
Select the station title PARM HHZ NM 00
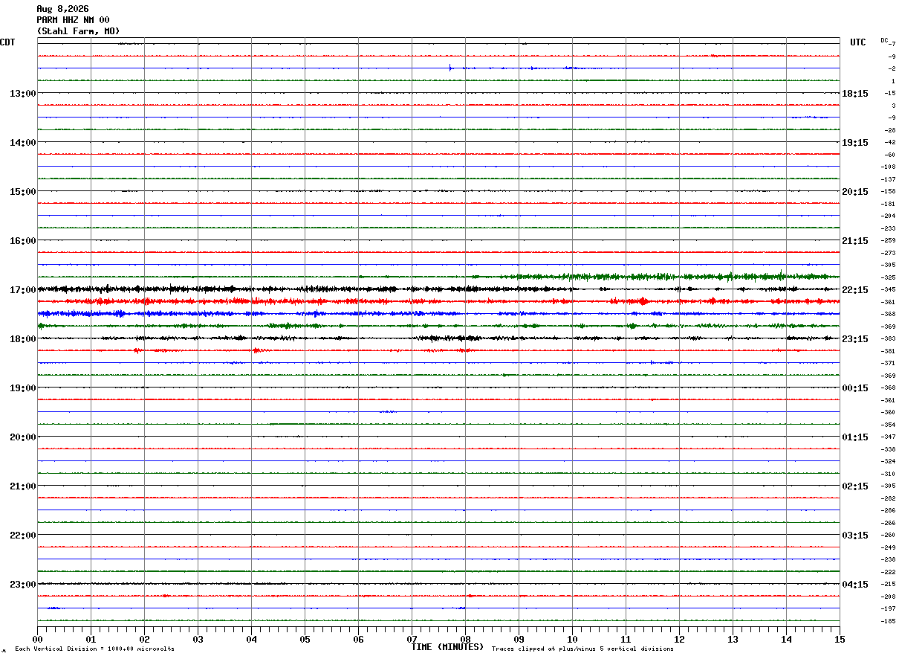(x=73, y=20)
